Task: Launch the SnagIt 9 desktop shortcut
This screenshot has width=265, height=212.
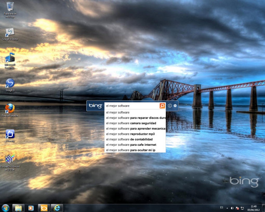Action: pos(10,85)
